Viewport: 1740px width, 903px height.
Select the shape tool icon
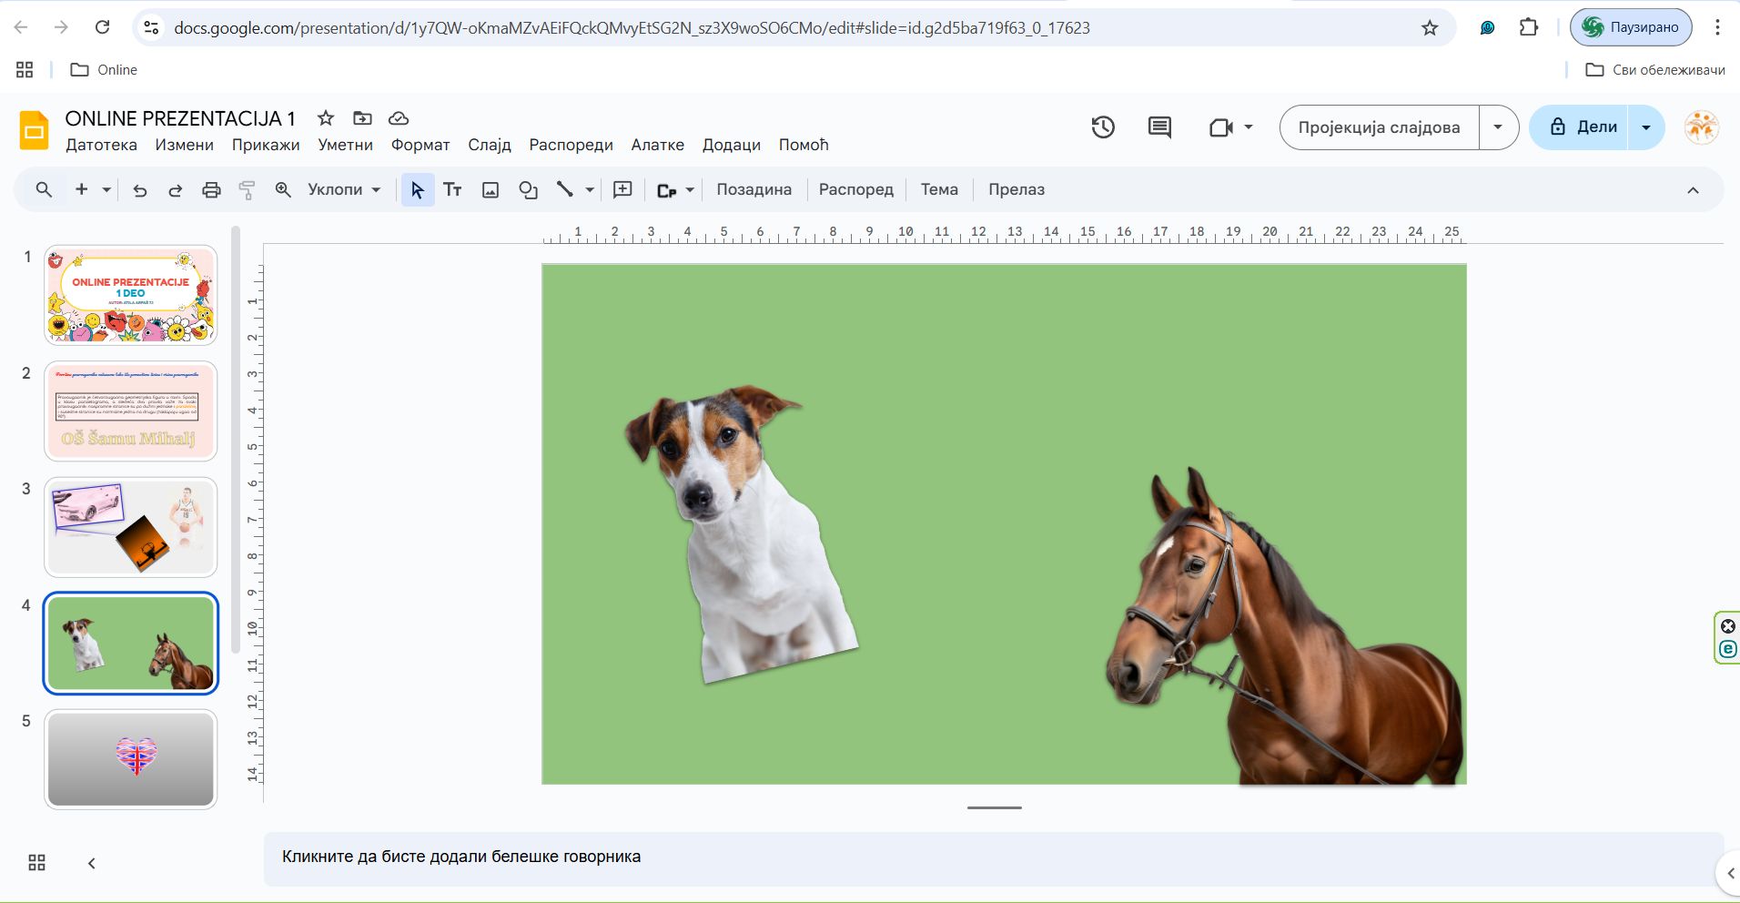click(528, 189)
